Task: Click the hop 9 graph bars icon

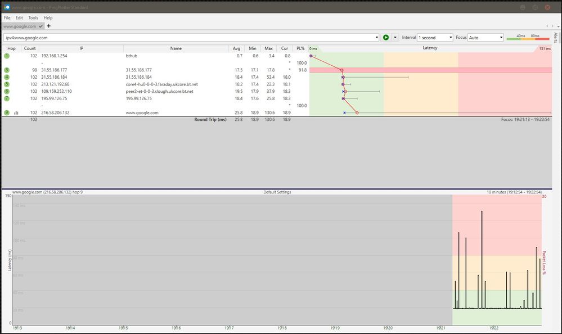Action: click(x=16, y=112)
